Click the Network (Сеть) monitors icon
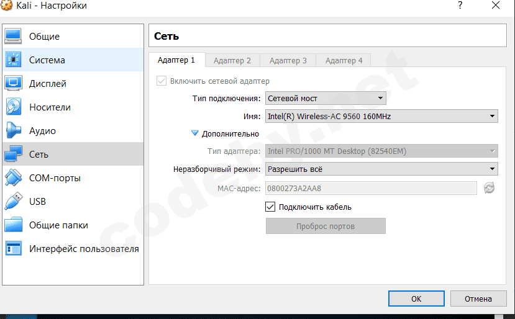 coord(13,154)
